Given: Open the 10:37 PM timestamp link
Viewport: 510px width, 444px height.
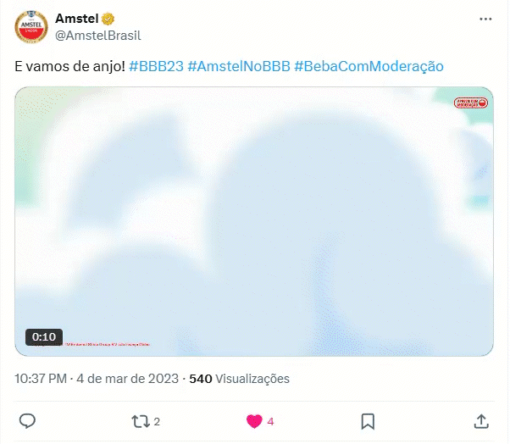Looking at the screenshot, I should pos(41,379).
